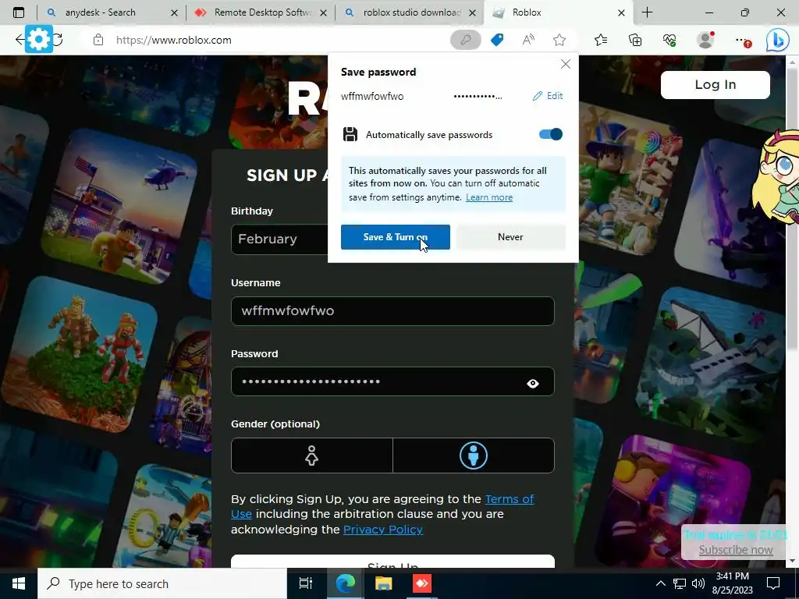This screenshot has width=799, height=599.
Task: Open Browser essentials heart icon
Action: click(x=669, y=40)
